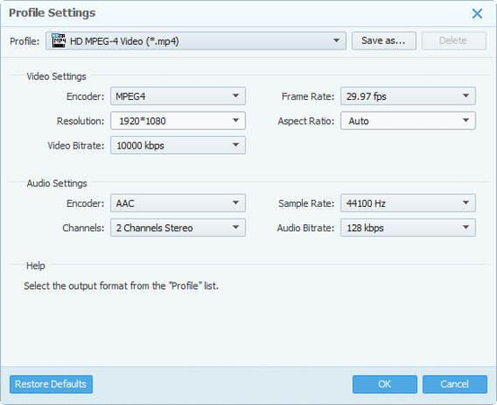The height and width of the screenshot is (405, 497).
Task: Click the Save as... button
Action: [x=384, y=40]
